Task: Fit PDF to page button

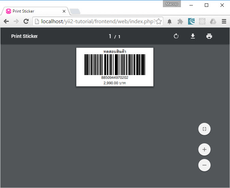Action: click(x=204, y=129)
